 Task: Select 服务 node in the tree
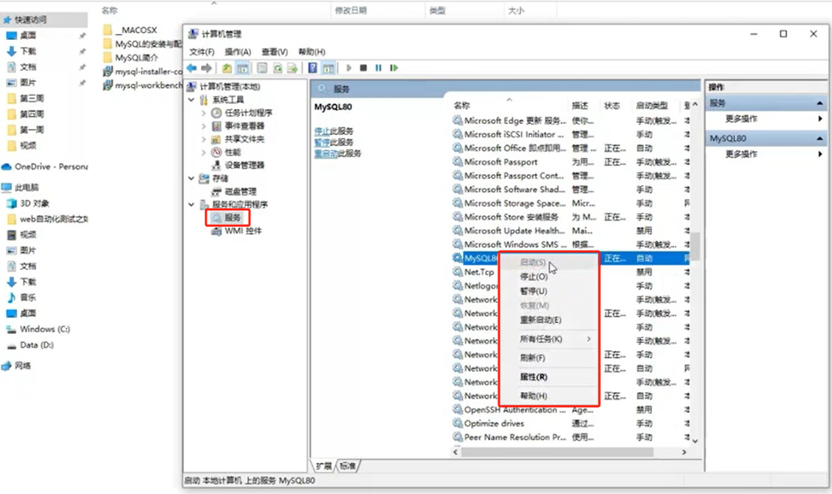pos(233,218)
